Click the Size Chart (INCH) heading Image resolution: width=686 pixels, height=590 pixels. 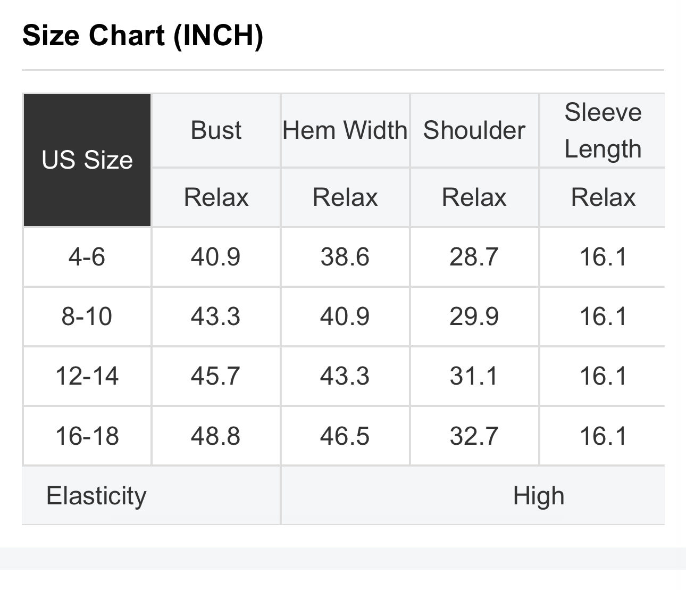[x=143, y=36]
